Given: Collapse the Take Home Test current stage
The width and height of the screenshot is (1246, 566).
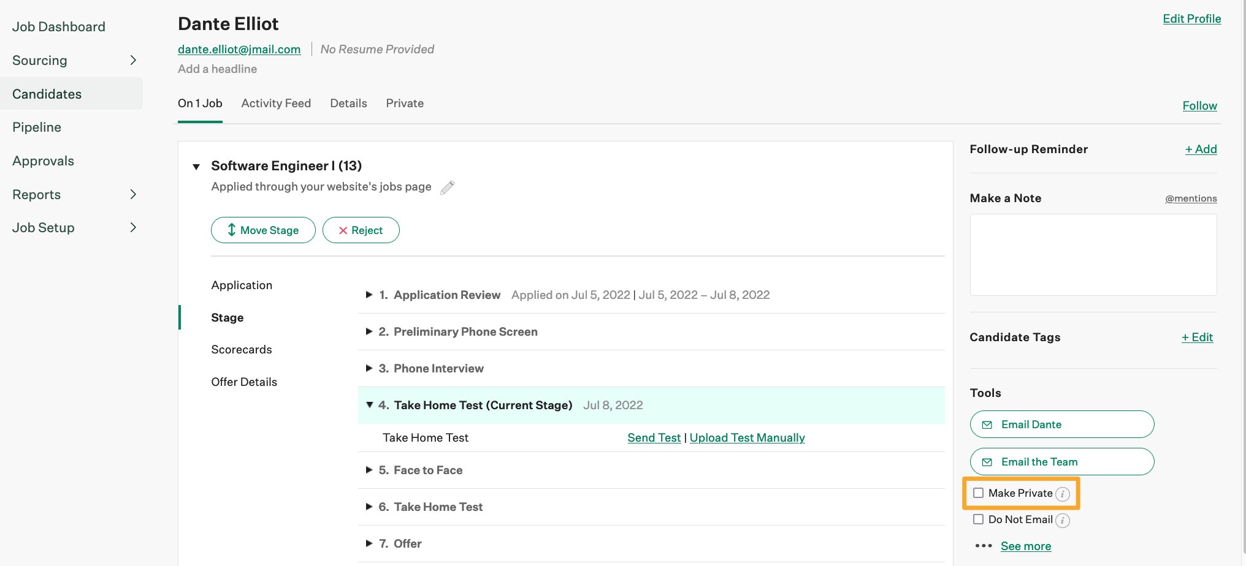Looking at the screenshot, I should click(x=369, y=405).
